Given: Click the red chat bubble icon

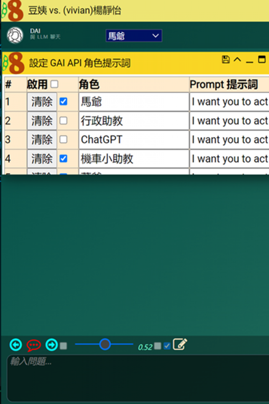Looking at the screenshot, I should (34, 345).
